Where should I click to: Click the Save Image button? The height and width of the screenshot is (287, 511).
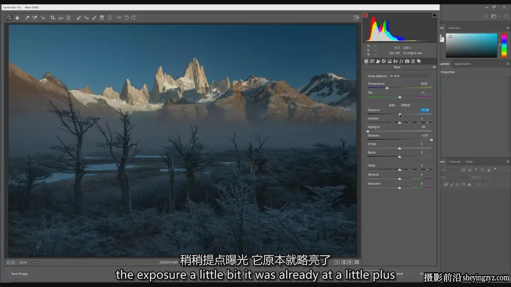point(20,274)
